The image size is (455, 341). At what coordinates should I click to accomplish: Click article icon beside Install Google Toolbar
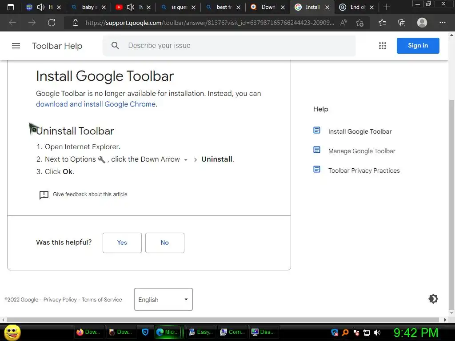click(x=317, y=131)
